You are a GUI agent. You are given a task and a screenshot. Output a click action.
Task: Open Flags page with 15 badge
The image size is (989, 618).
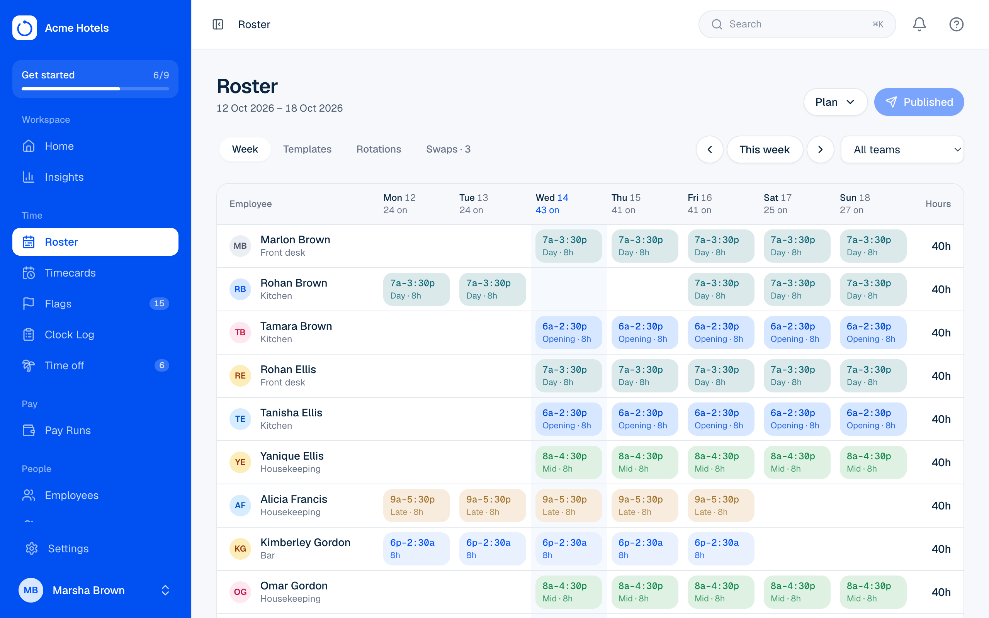coord(95,304)
